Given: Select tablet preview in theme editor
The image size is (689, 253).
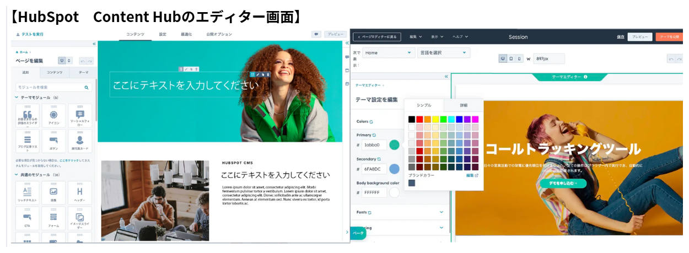Looking at the screenshot, I should 511,58.
